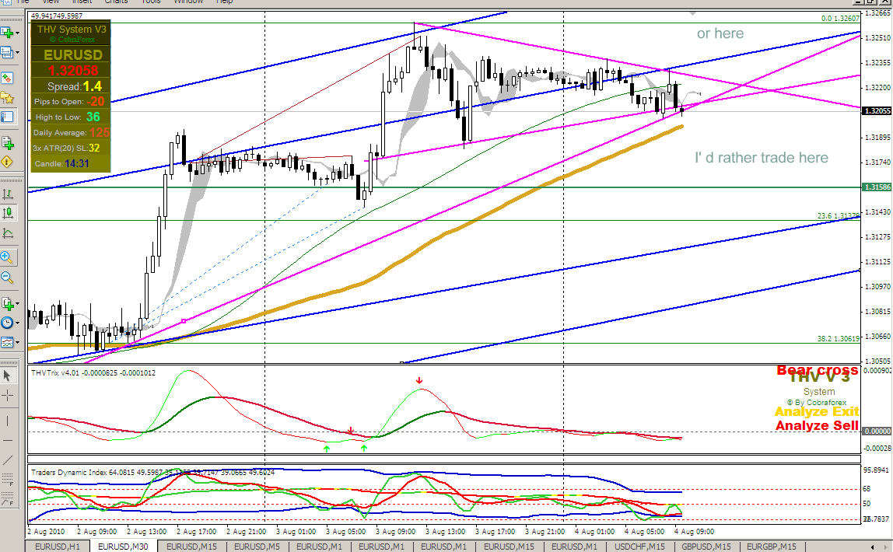The height and width of the screenshot is (552, 893).
Task: Click the Daily Average 125 value
Action: point(99,132)
